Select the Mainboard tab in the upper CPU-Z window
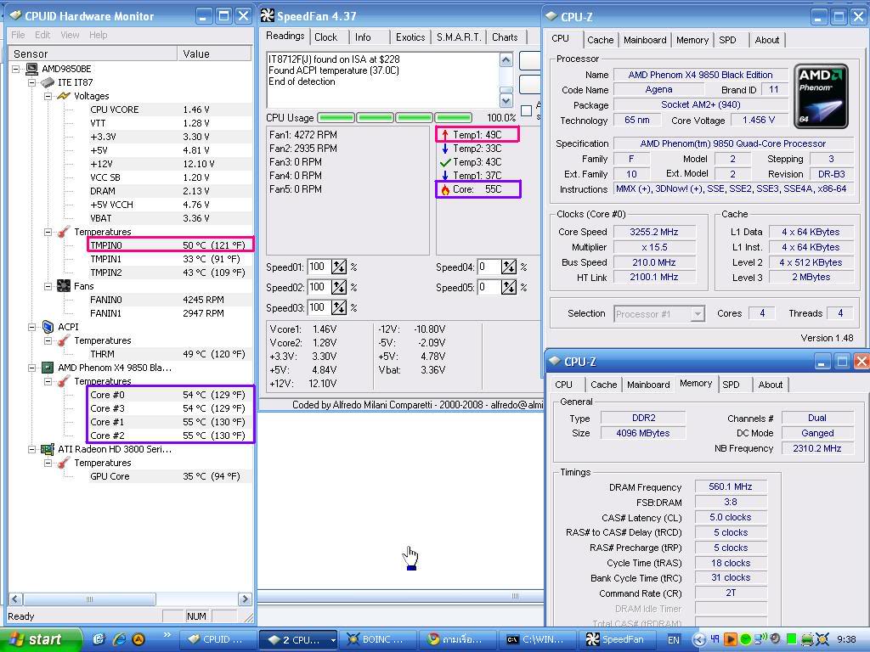The width and height of the screenshot is (870, 652). coord(645,40)
